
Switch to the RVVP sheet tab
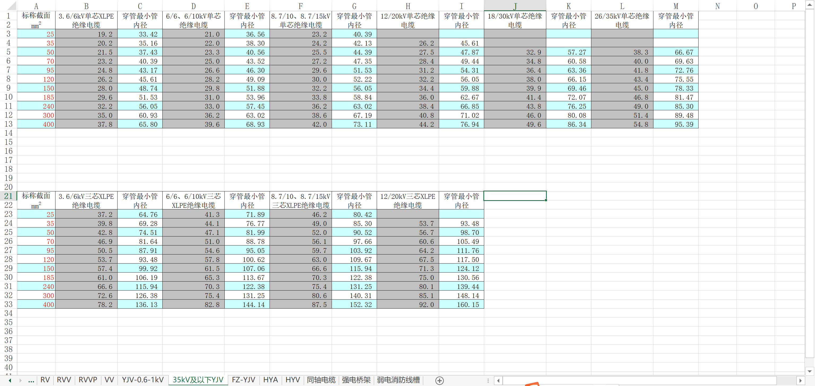pos(88,380)
